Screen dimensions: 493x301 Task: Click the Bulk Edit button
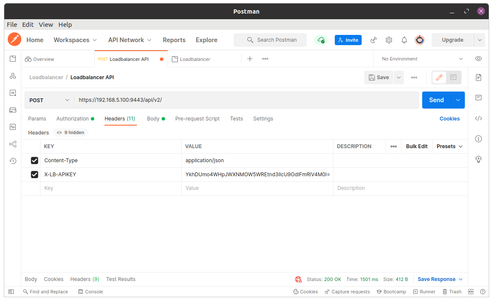click(417, 146)
